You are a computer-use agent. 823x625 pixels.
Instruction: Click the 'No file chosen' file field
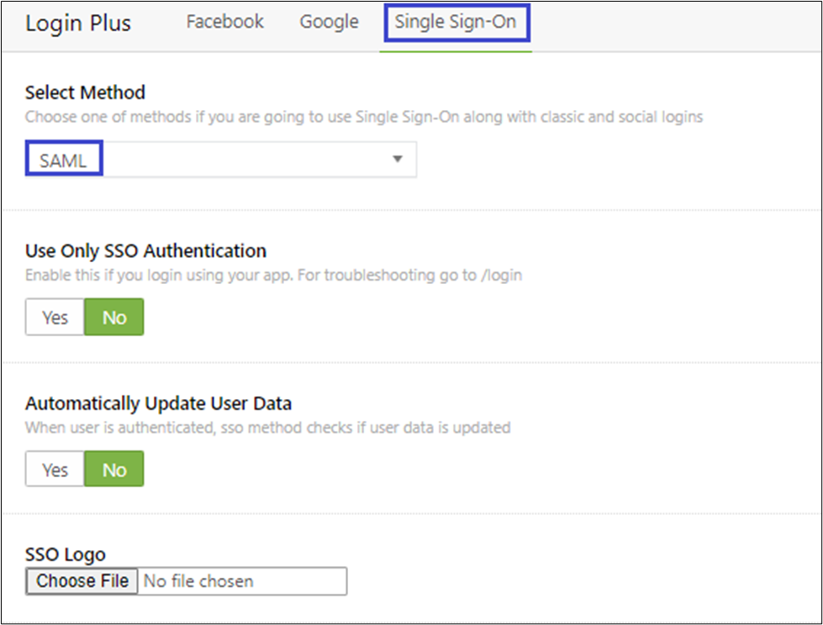(242, 580)
